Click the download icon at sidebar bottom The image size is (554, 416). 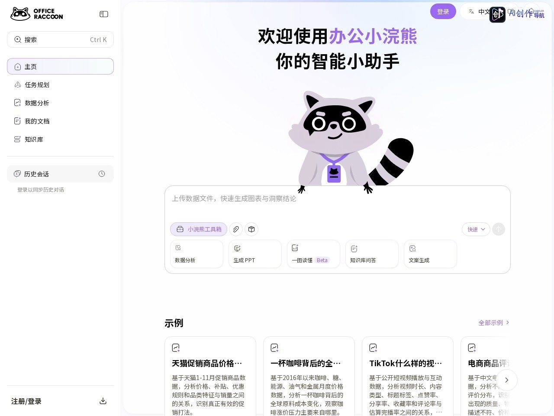pyautogui.click(x=103, y=401)
